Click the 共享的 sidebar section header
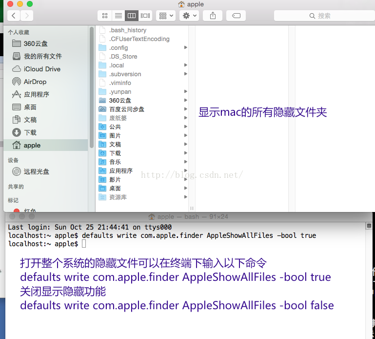The width and height of the screenshot is (375, 339). pyautogui.click(x=16, y=187)
